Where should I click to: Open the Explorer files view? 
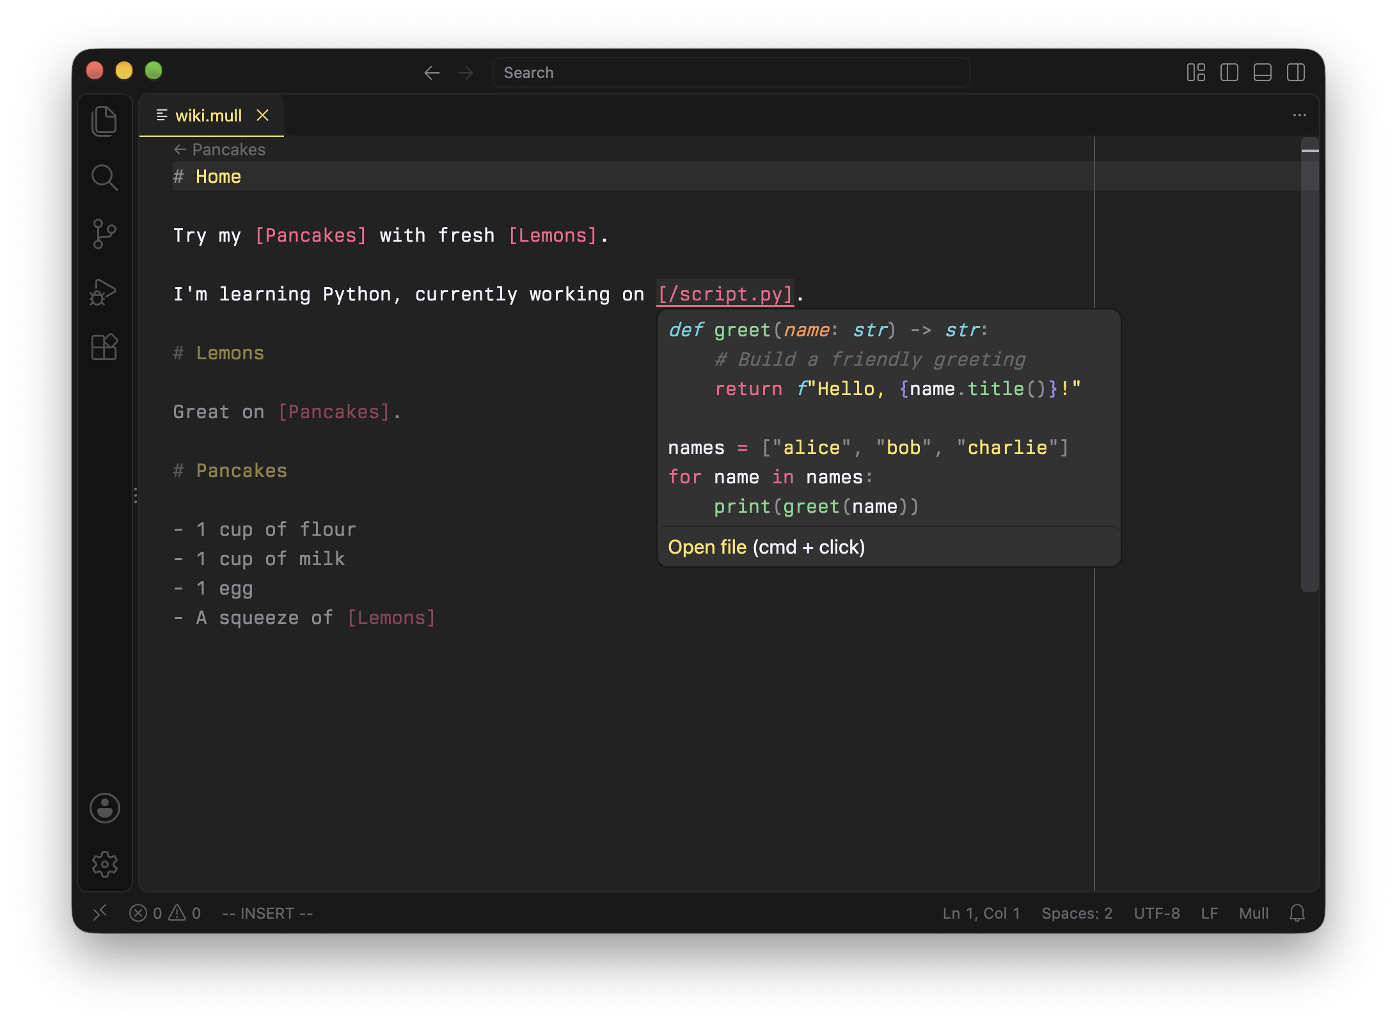[104, 121]
